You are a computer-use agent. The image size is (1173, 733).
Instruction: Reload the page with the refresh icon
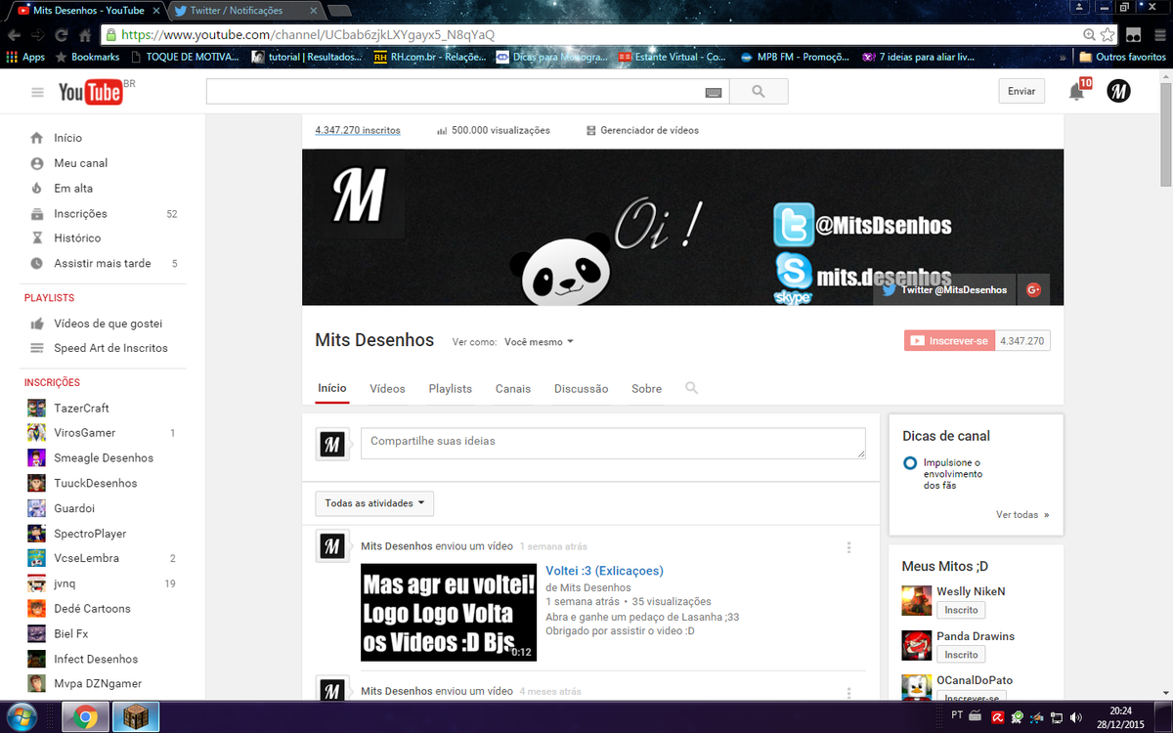(62, 34)
